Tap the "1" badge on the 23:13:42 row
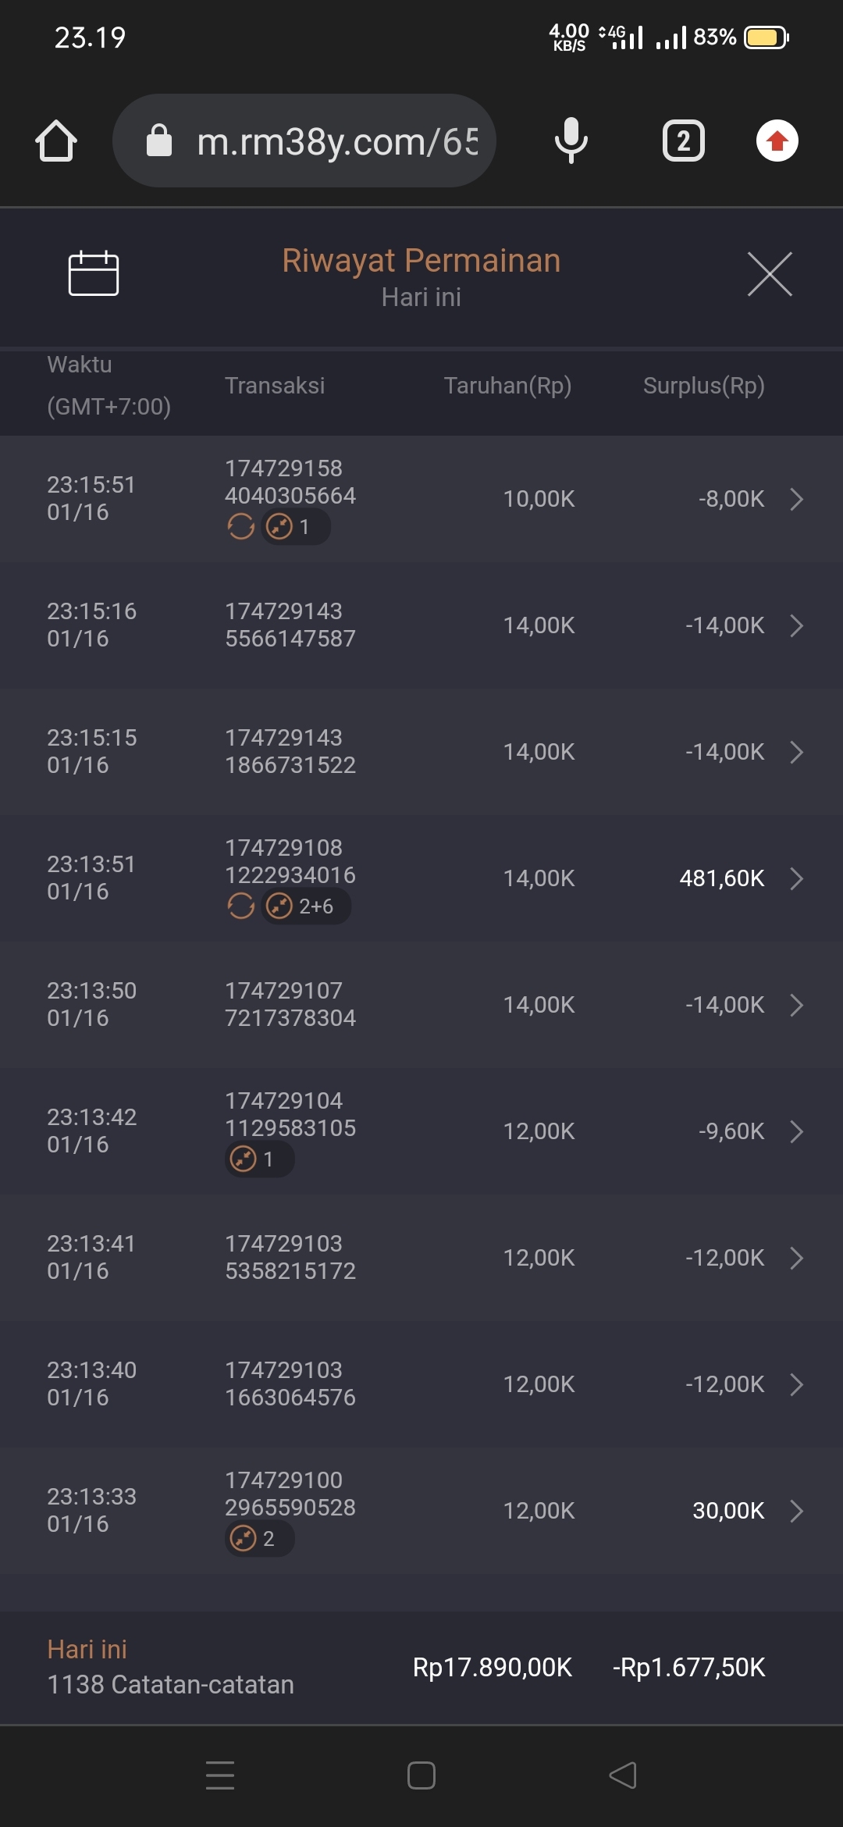The height and width of the screenshot is (1827, 843). click(x=259, y=1159)
